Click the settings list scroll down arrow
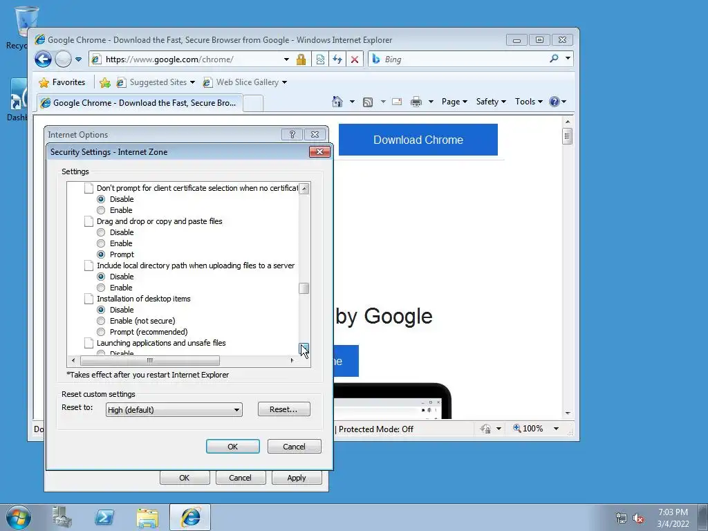Viewport: 708px width, 531px height. (304, 349)
